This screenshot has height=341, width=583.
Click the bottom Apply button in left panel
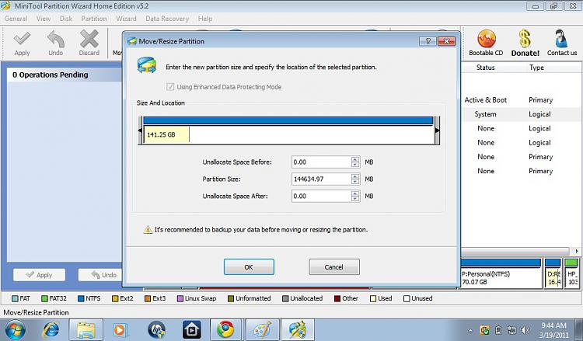39,275
